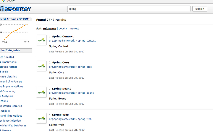213x134 pixels.
Task: Select the Spring Beans description text
Action: click(x=58, y=99)
